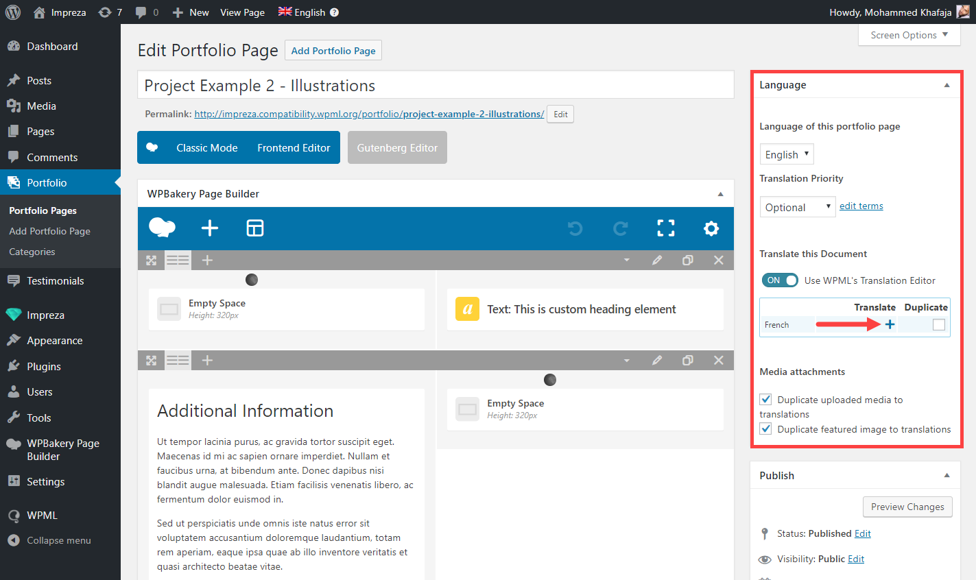Click the Add Portfolio Page button

tap(333, 51)
